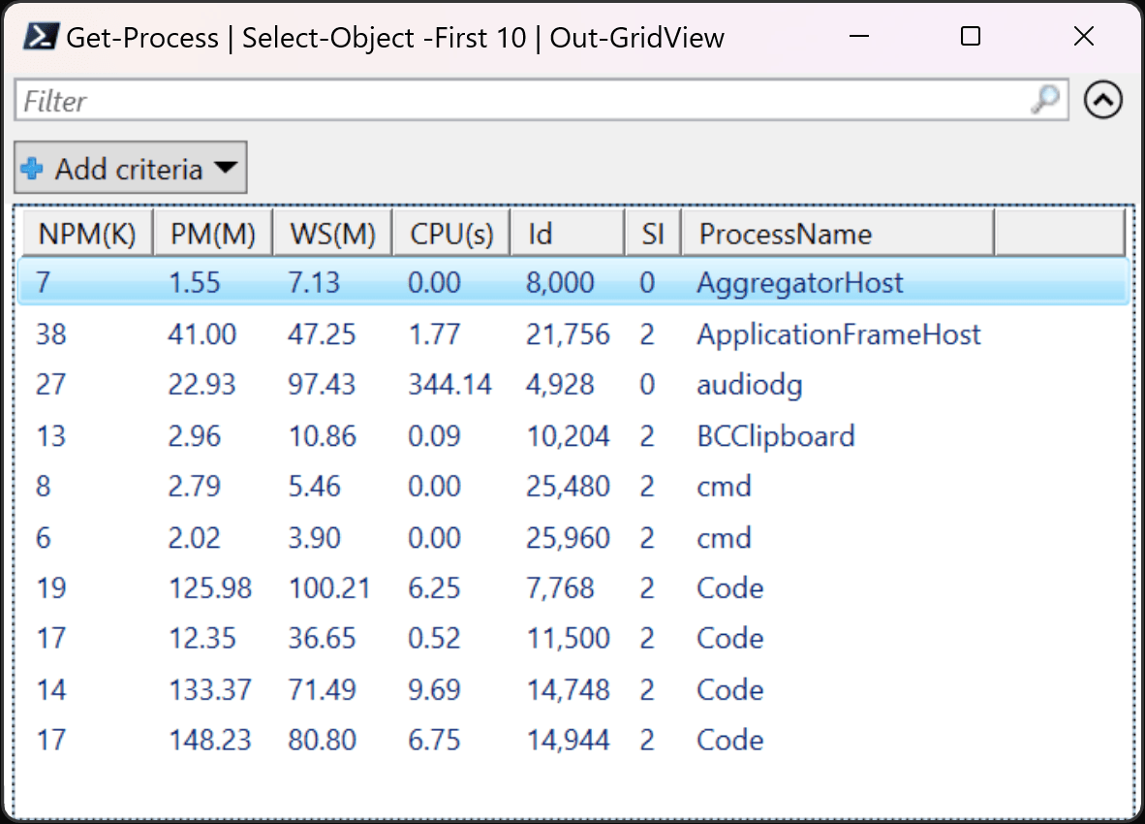Sort by the ProcessName column header
Image resolution: width=1145 pixels, height=824 pixels.
pyautogui.click(x=838, y=234)
